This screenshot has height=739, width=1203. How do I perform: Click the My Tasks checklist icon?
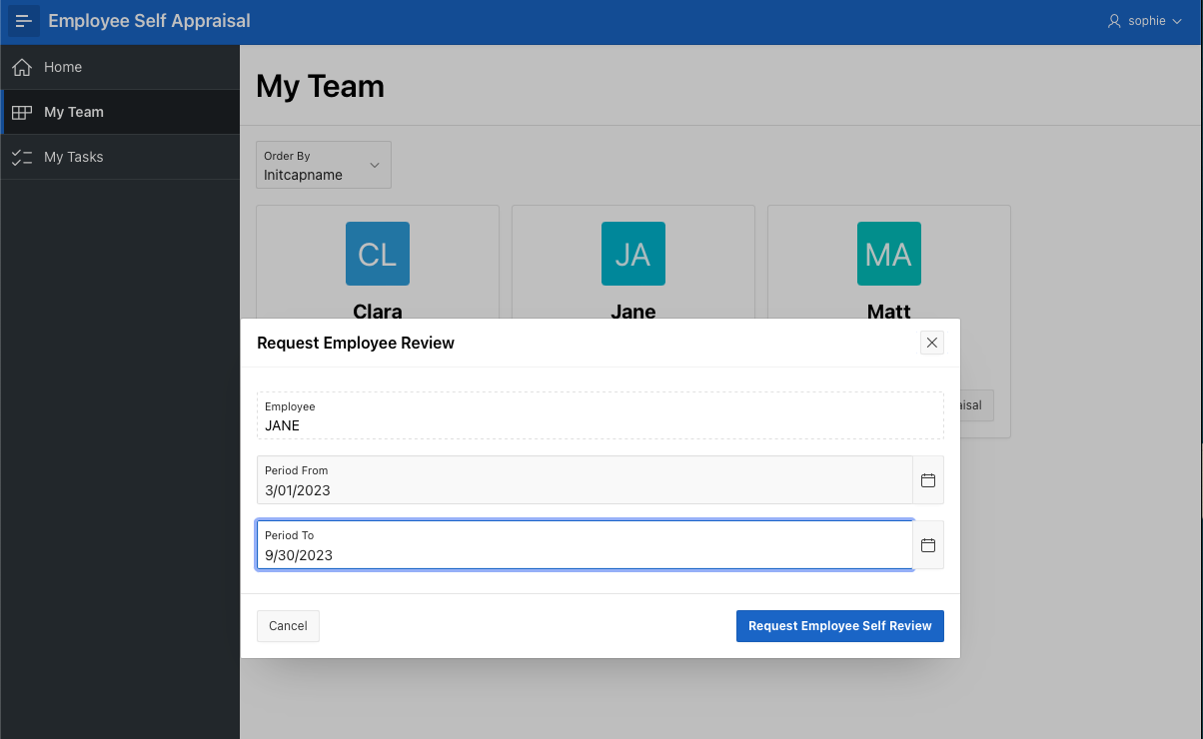tap(22, 157)
